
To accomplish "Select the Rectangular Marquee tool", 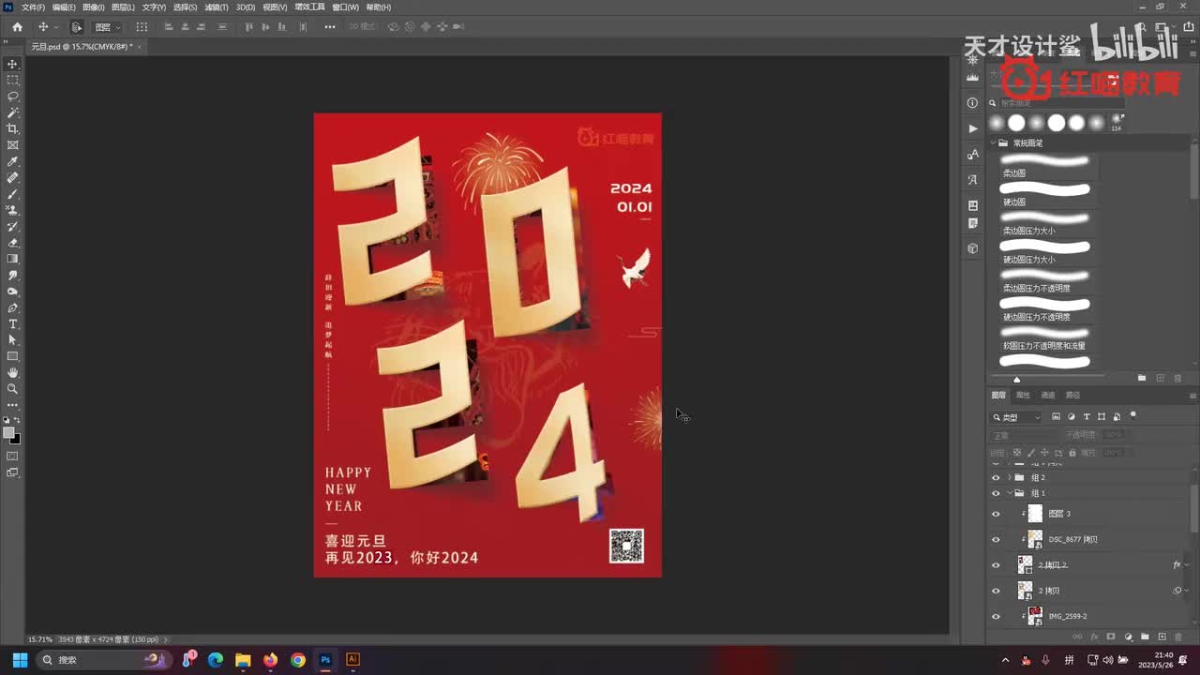I will point(13,80).
